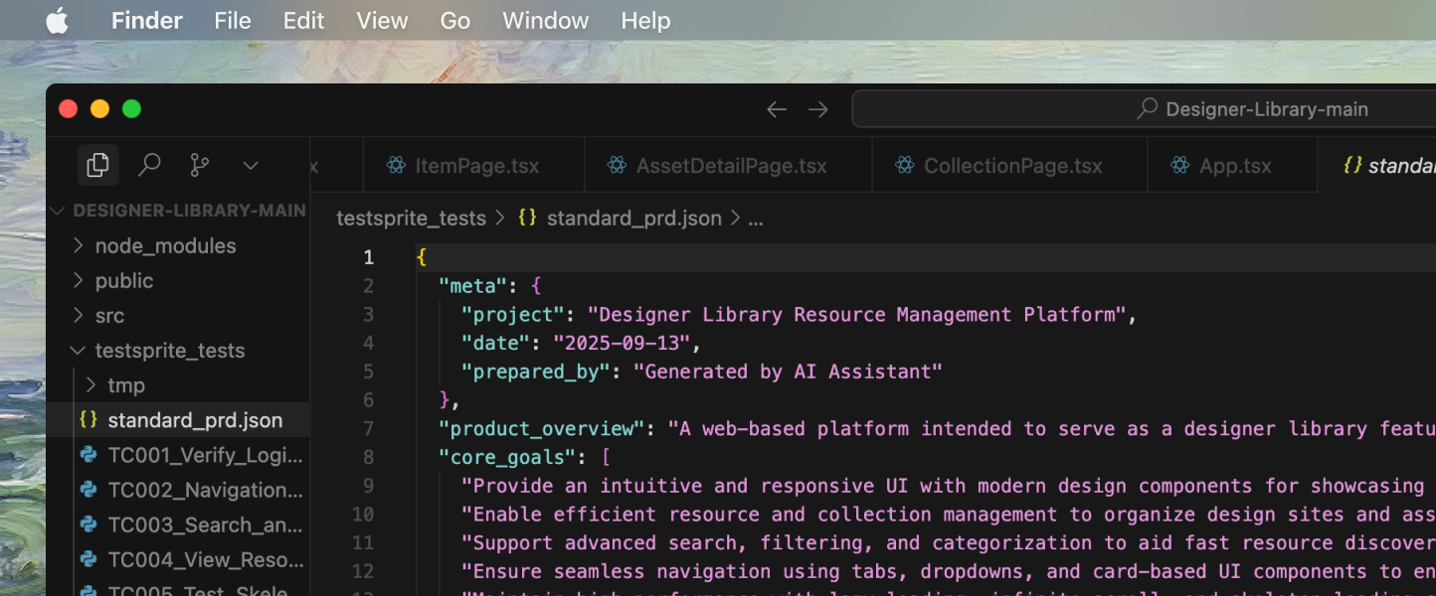
Task: Click the React icon on CollectionPage.tsx tab
Action: coord(904,166)
